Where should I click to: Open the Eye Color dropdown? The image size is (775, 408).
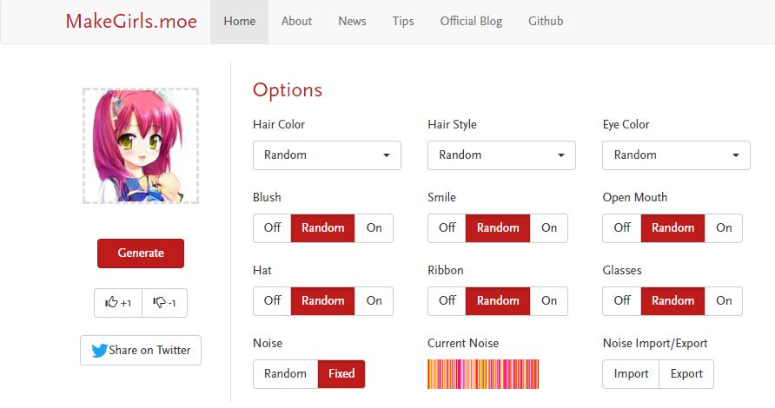point(676,155)
